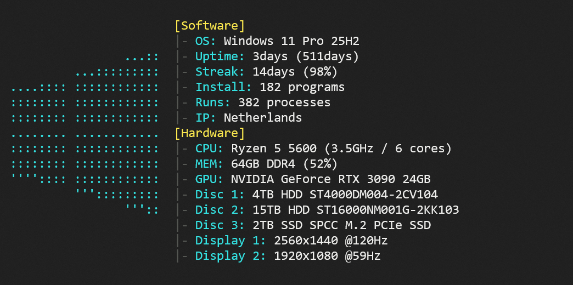Click '4TB HDD ST4000DM004-2CV104' value
The width and height of the screenshot is (573, 285).
[x=345, y=195]
